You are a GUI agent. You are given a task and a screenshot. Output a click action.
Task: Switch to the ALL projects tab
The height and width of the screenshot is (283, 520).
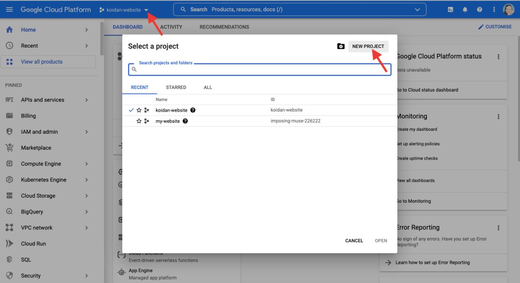coord(208,87)
